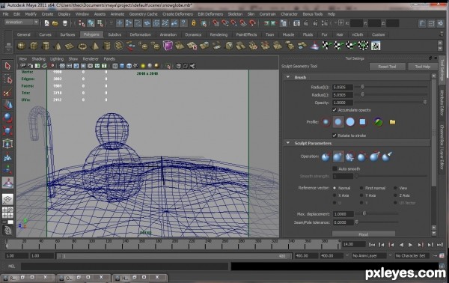Click the current frame field showing 14.00
This screenshot has width=449, height=283.
click(354, 244)
